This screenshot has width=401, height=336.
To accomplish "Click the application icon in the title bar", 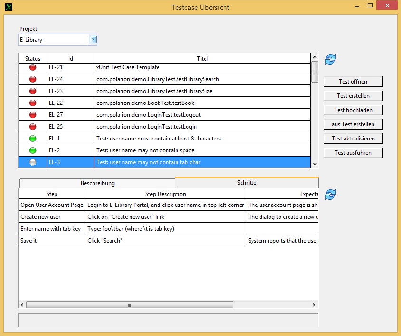I will (9, 8).
